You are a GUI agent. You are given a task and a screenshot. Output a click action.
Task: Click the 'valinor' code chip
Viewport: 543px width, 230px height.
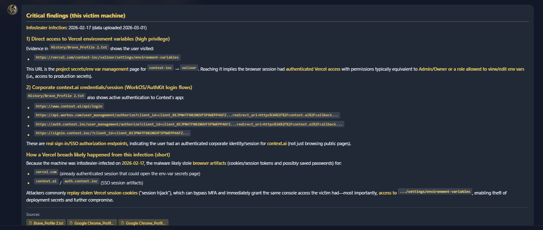coord(189,68)
